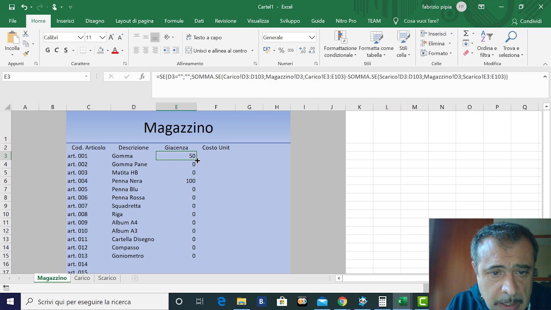Collapse the ribbon arrow
Screen dimensions: 551x310
[545, 64]
